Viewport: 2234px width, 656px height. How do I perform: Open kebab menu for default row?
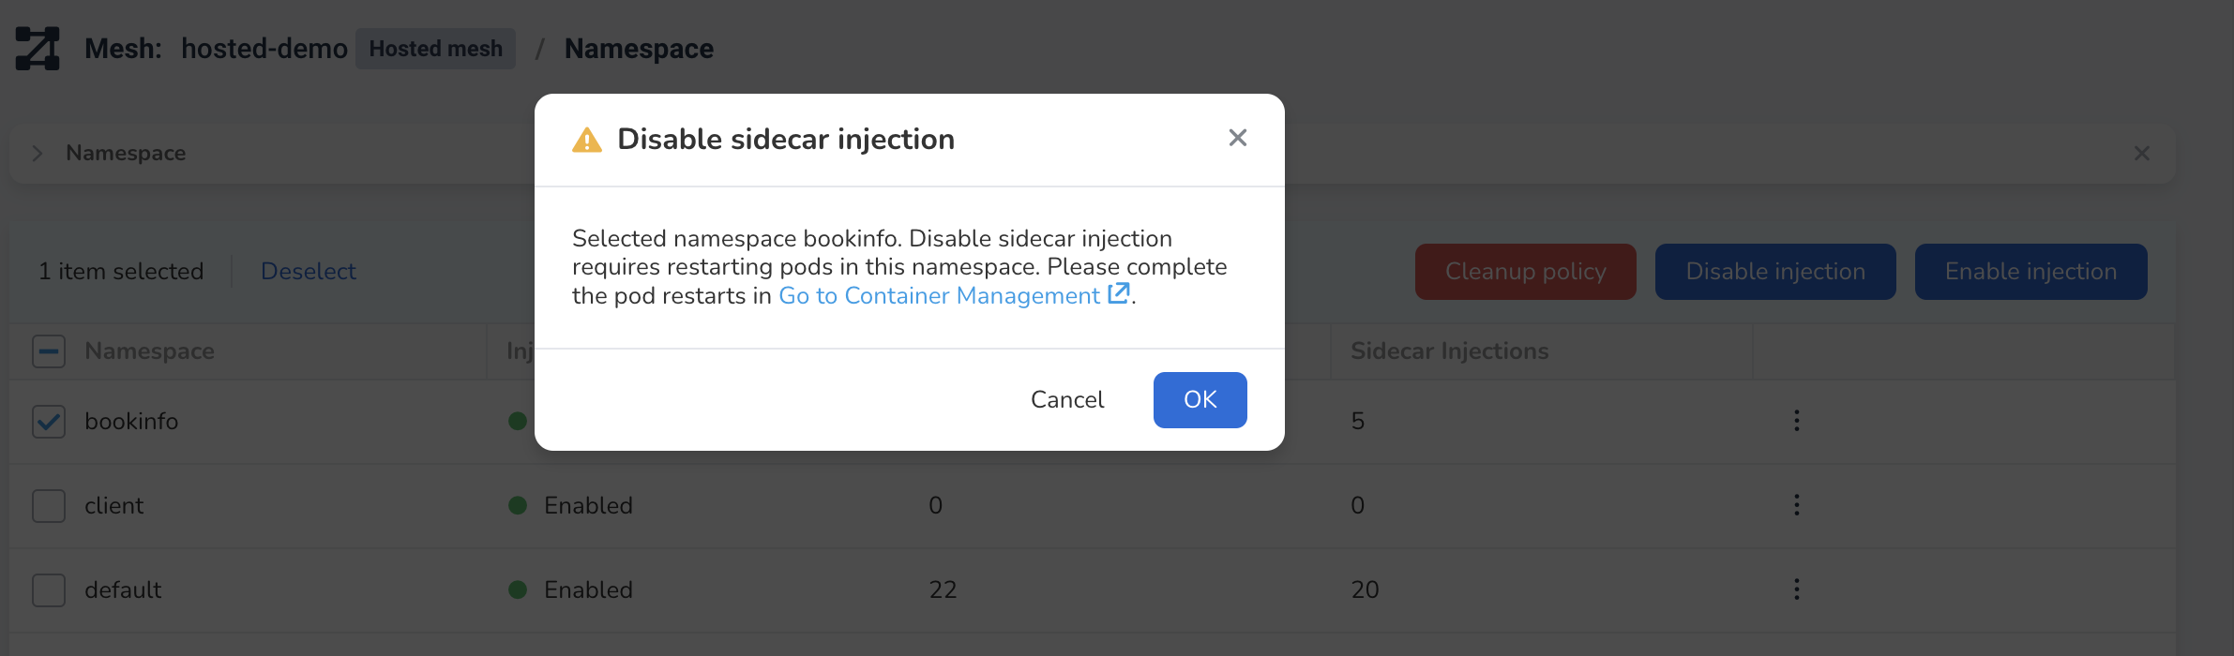tap(1796, 589)
